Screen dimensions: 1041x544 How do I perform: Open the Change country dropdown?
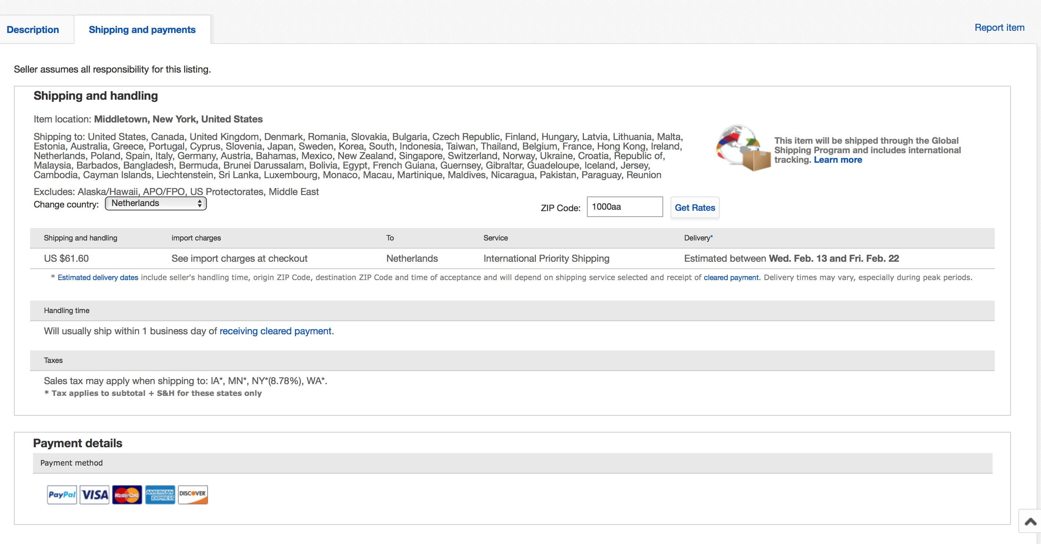pos(156,203)
